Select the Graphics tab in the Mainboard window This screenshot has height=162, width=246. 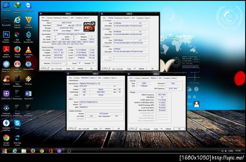pyautogui.click(x=106, y=78)
